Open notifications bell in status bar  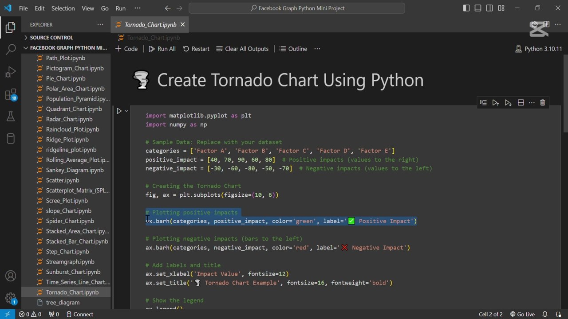point(544,314)
